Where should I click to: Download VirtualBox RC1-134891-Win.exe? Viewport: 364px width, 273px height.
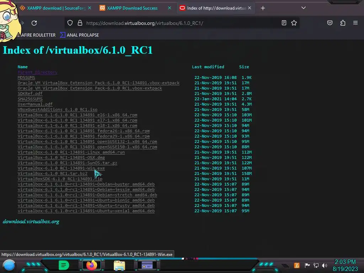tap(61, 168)
